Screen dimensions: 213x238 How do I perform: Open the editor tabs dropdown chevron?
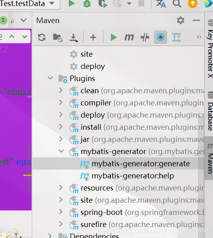pos(23,20)
